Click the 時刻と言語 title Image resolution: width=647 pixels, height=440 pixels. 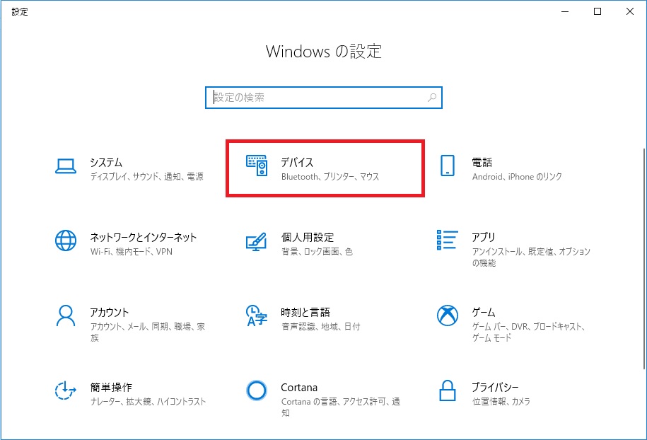point(305,313)
